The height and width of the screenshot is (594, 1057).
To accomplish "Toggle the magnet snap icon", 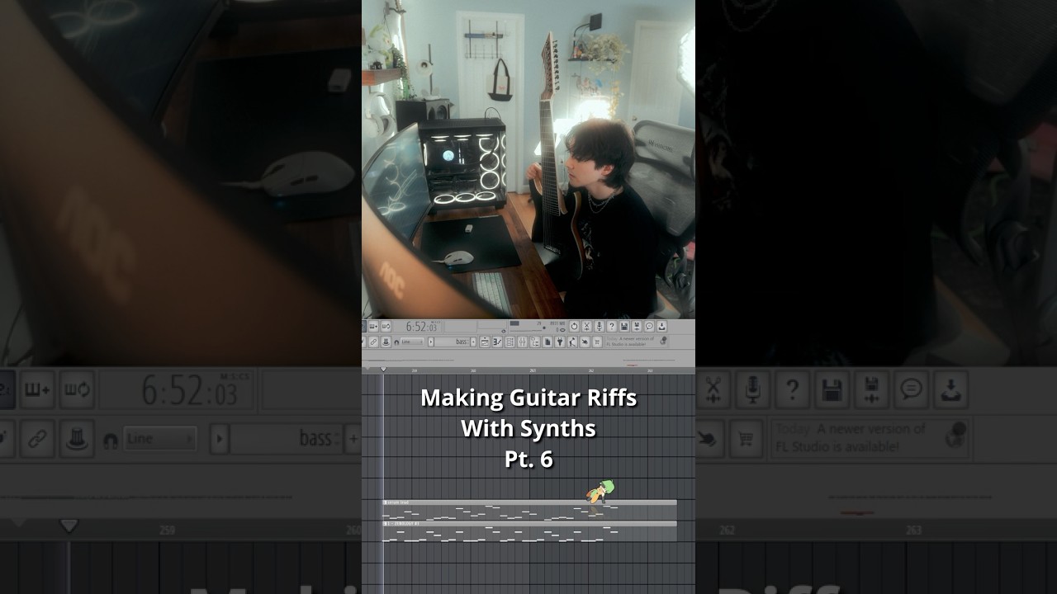I will [396, 342].
